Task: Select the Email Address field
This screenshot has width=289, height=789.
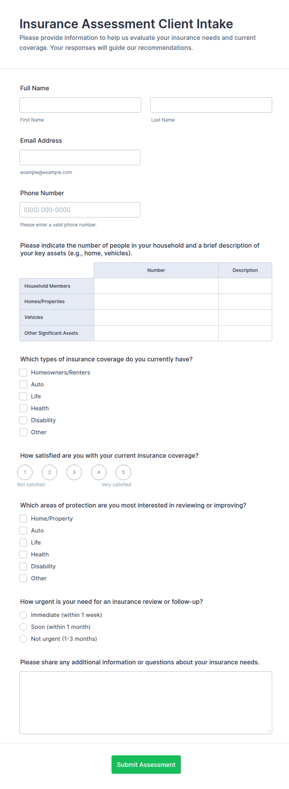Action: (x=80, y=157)
